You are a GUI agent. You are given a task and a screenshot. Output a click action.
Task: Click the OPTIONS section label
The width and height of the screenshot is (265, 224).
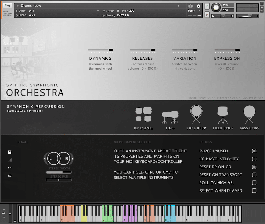click(205, 142)
